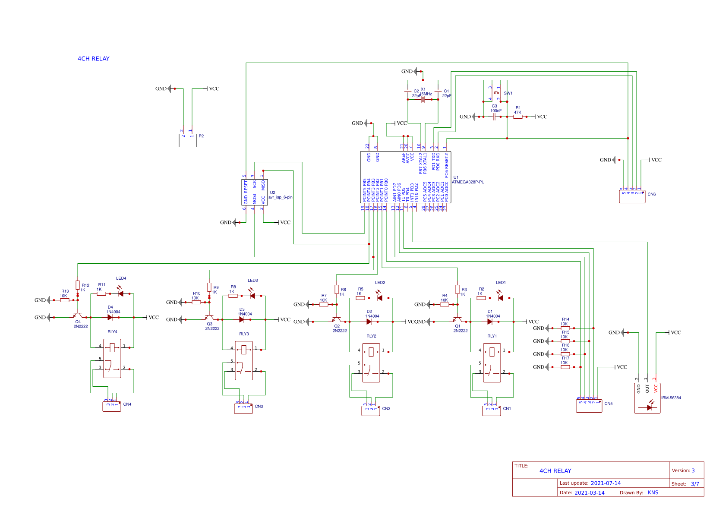Click the IRM-56384 IR receiver symbol
The height and width of the screenshot is (505, 713).
pyautogui.click(x=647, y=398)
